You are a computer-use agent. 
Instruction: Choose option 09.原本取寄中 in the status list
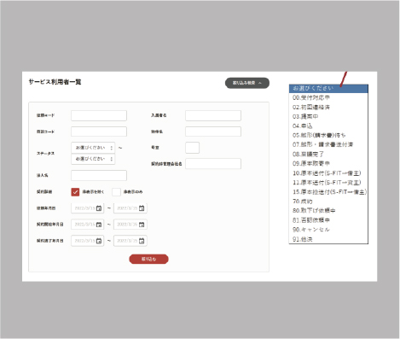pyautogui.click(x=328, y=163)
